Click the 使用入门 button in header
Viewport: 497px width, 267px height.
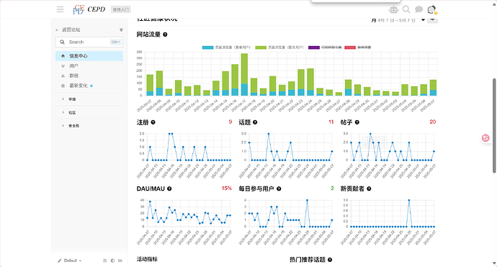click(x=121, y=9)
